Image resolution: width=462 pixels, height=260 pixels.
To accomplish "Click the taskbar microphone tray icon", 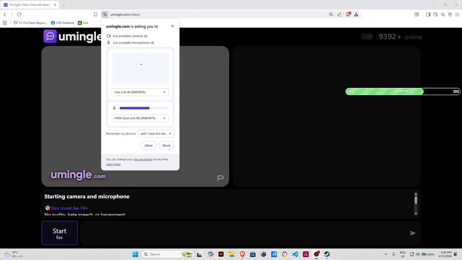I will point(393,254).
